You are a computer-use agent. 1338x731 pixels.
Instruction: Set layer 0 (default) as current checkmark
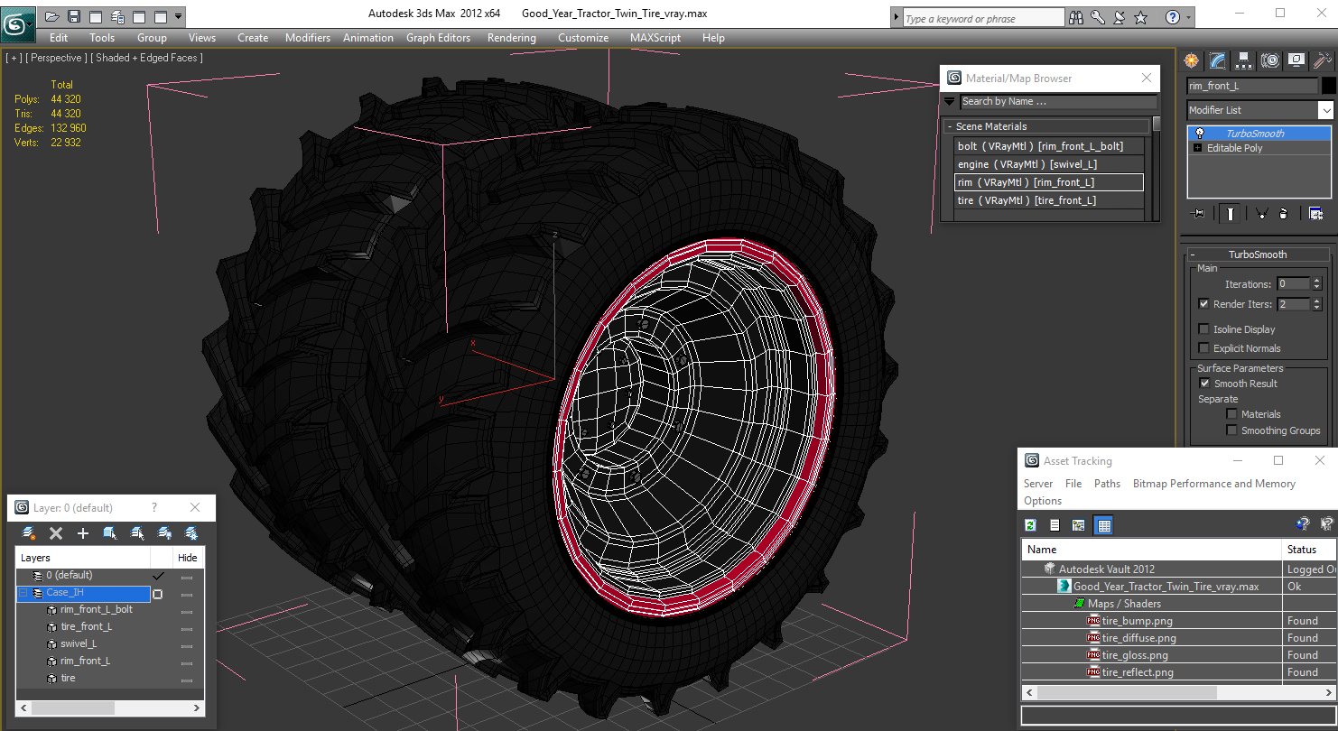(159, 575)
